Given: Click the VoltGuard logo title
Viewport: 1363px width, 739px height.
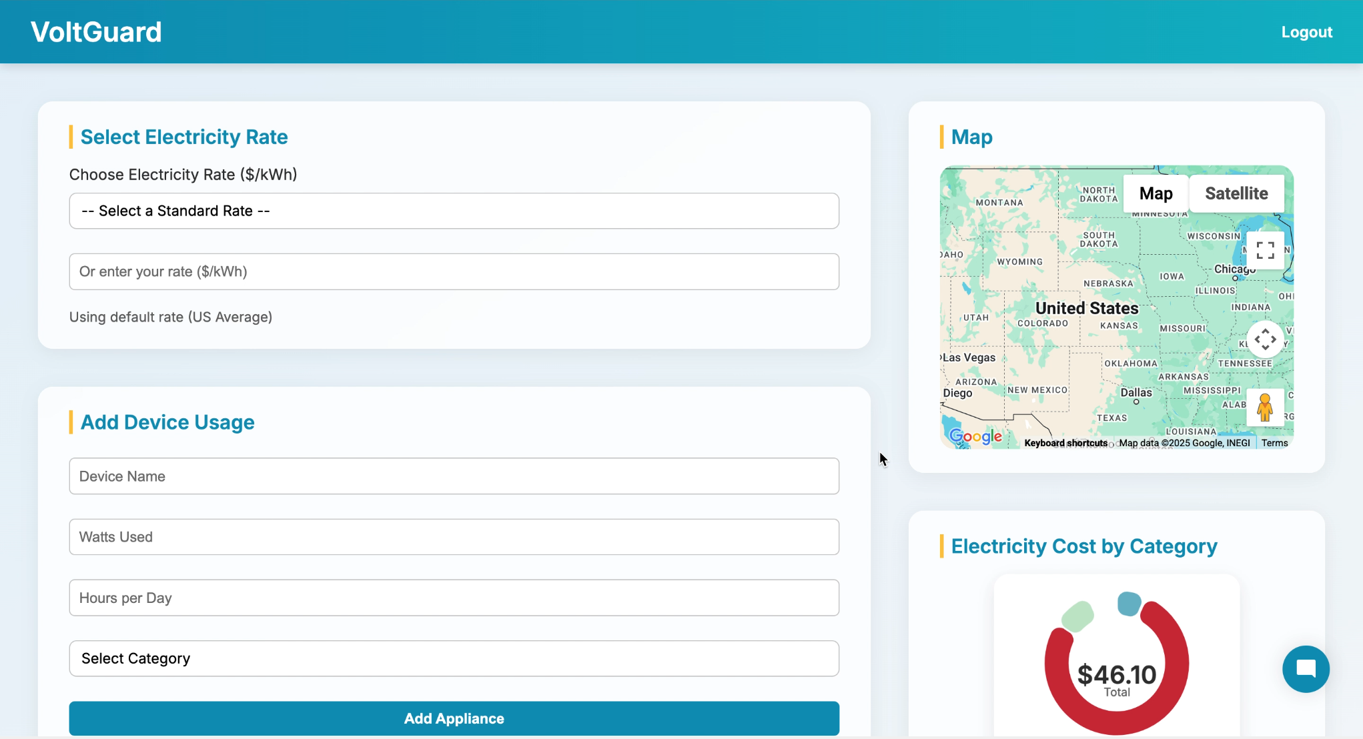Looking at the screenshot, I should pos(96,32).
